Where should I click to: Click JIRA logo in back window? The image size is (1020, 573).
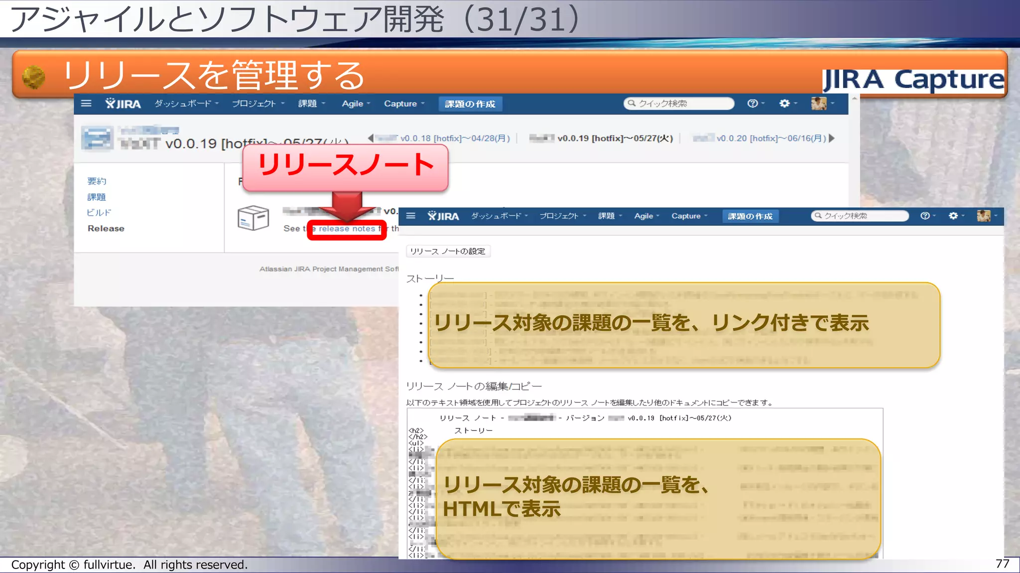coord(123,103)
